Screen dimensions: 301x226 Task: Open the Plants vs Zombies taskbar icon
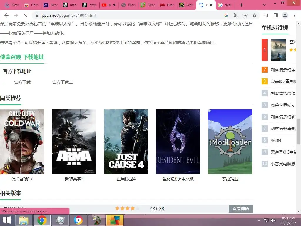(97, 220)
